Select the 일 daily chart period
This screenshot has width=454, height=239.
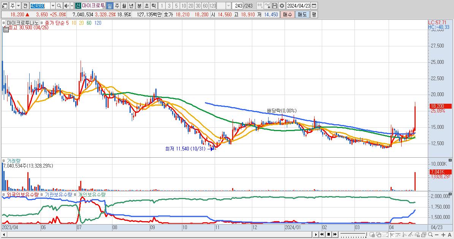(x=109, y=6)
